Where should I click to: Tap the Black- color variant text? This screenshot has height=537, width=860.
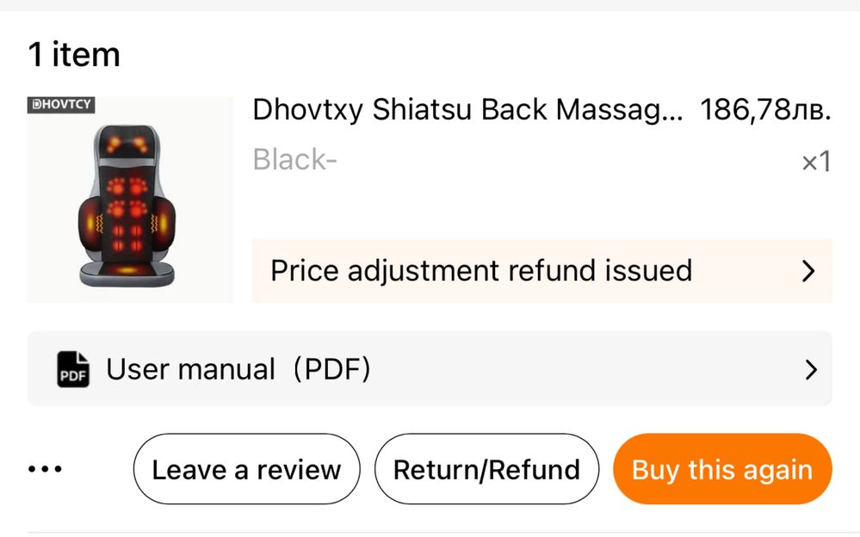(x=294, y=159)
